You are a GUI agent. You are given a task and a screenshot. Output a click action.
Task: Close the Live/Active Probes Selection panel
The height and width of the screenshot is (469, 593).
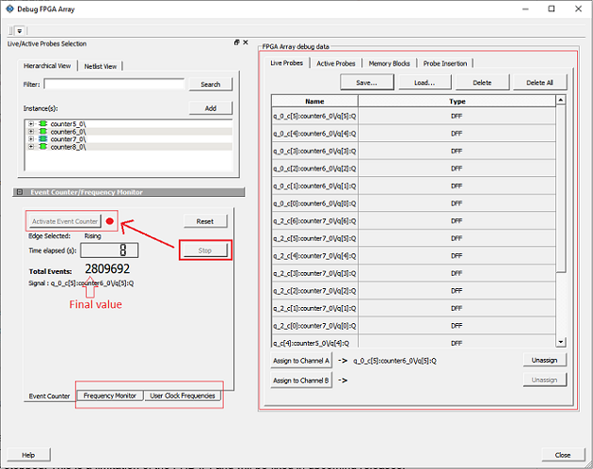click(x=248, y=43)
